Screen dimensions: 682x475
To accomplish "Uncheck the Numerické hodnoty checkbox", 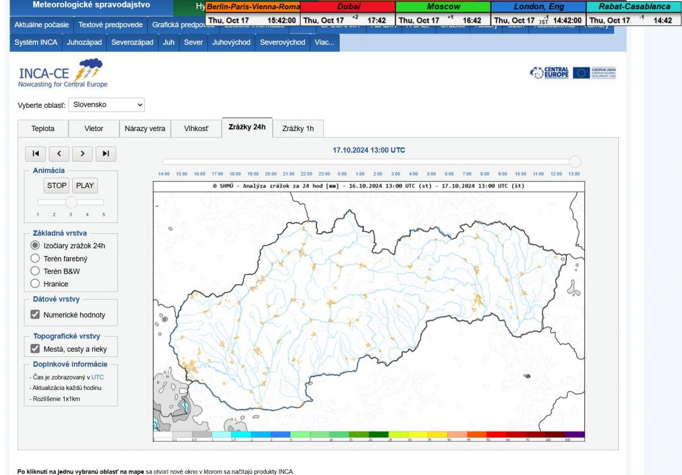I will tap(35, 315).
